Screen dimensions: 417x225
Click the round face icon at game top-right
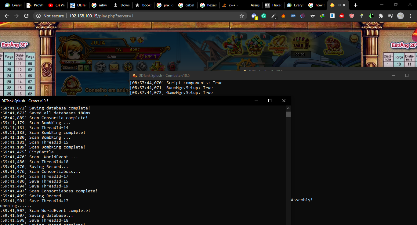(354, 38)
